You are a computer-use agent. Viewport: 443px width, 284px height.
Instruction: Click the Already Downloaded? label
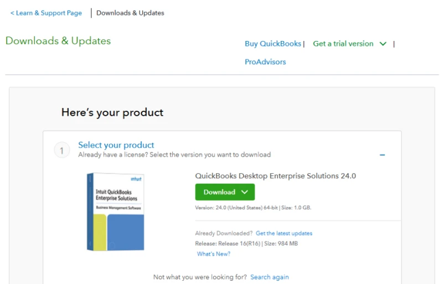click(224, 234)
